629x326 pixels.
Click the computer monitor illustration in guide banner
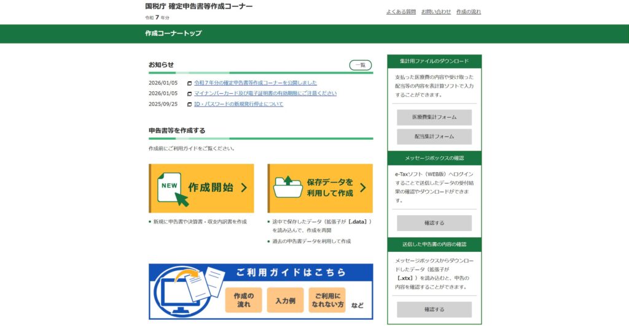tap(175, 294)
